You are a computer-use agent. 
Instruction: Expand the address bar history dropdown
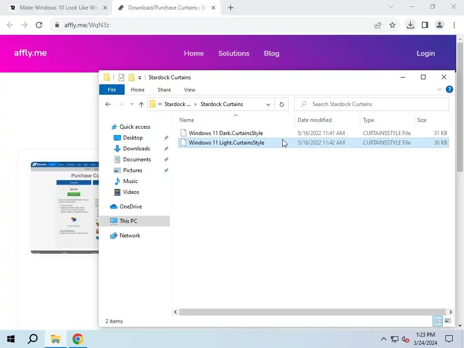click(x=268, y=105)
